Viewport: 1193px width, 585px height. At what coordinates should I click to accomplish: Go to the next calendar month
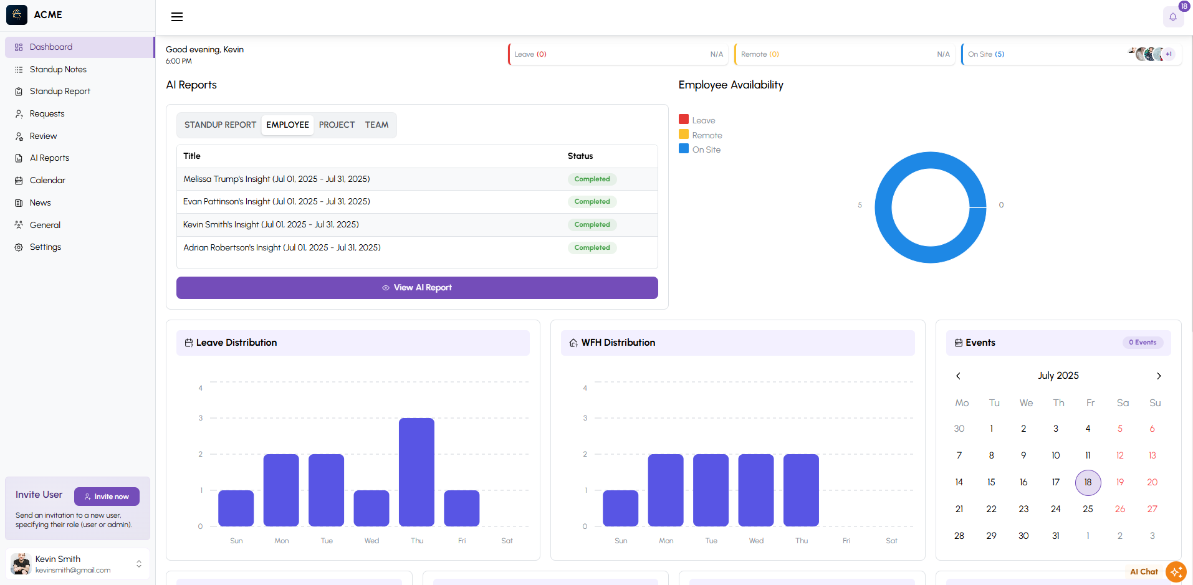(1159, 376)
